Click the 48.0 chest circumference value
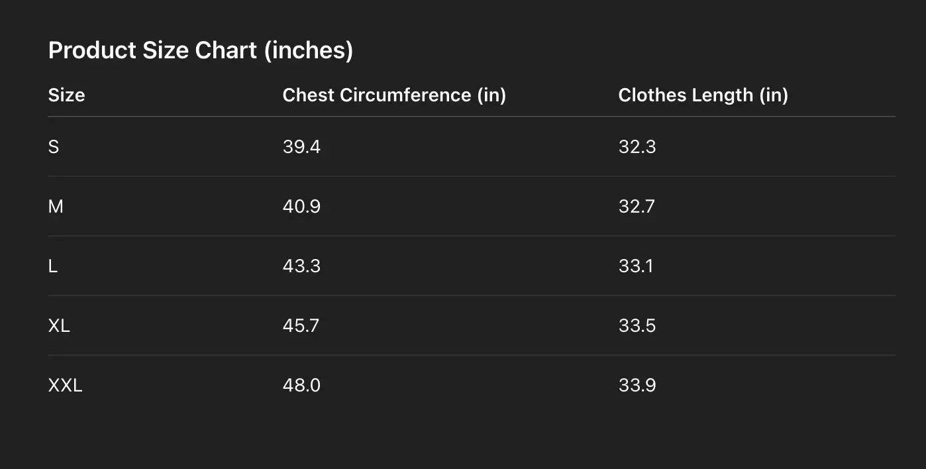 [x=301, y=385]
